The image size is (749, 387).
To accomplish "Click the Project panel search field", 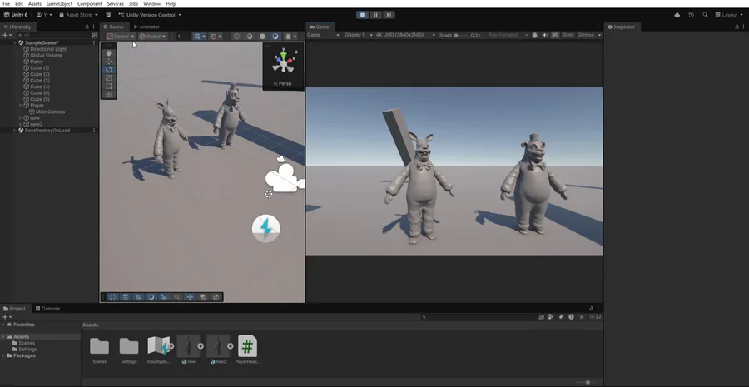I will [479, 317].
